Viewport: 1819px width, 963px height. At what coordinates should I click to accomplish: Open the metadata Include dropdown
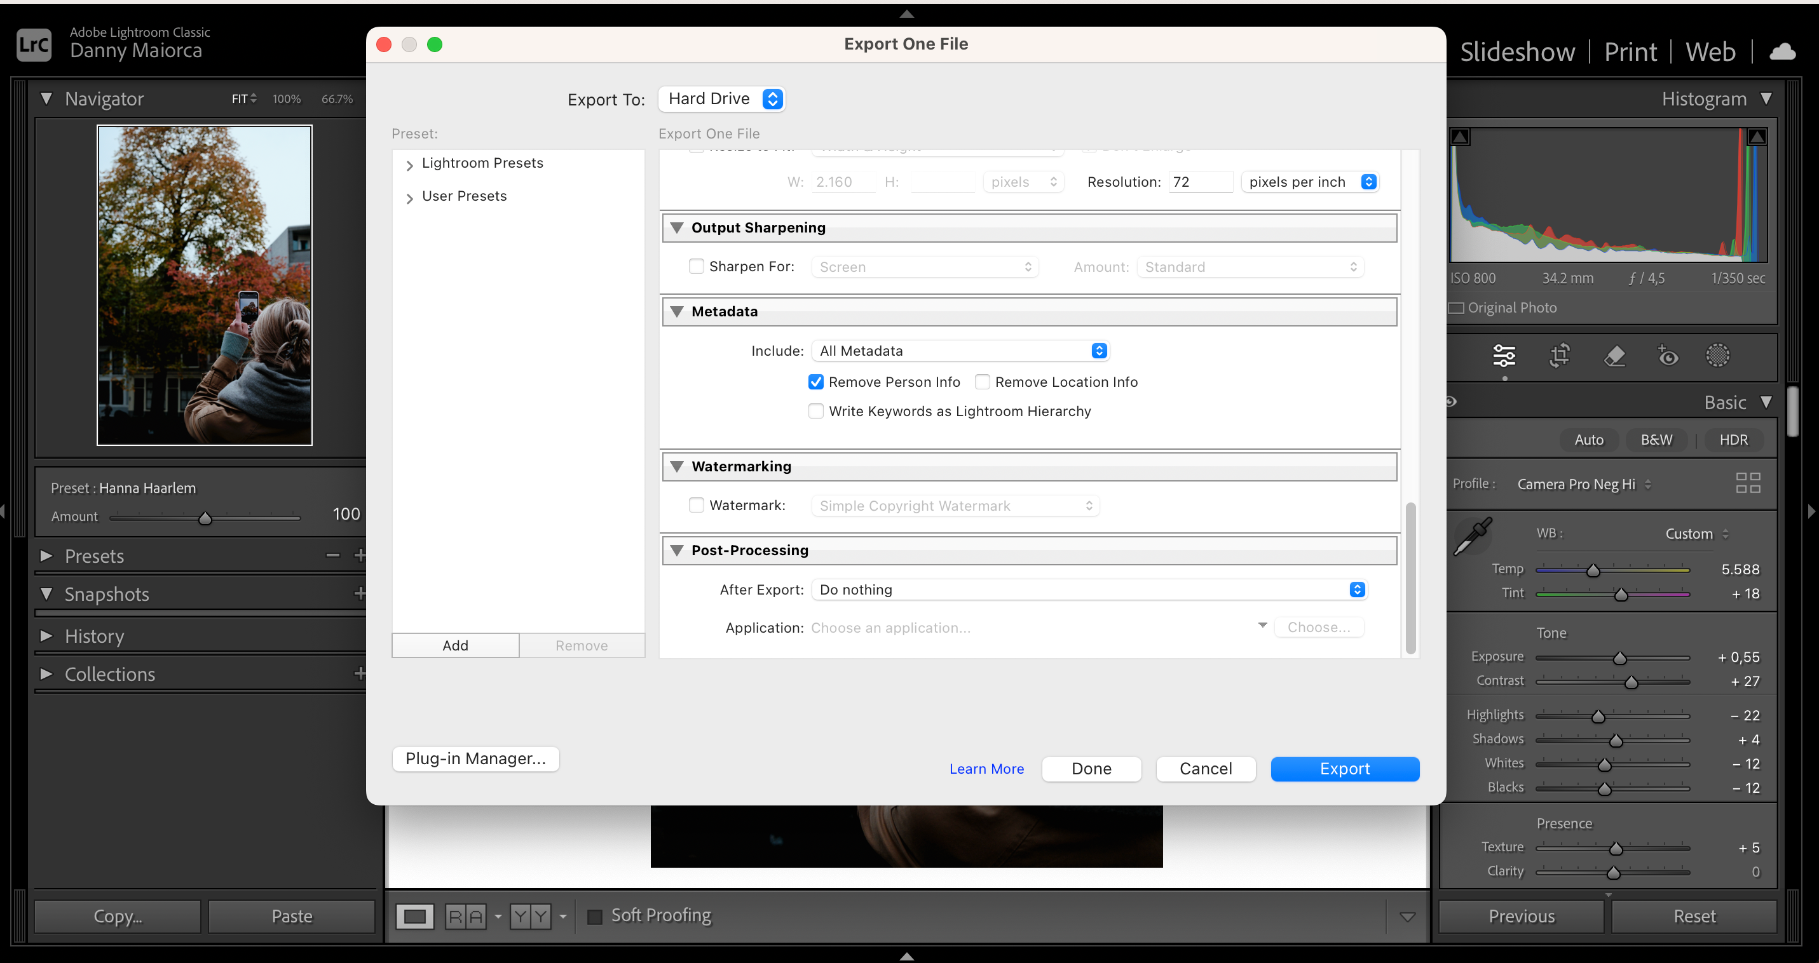960,351
